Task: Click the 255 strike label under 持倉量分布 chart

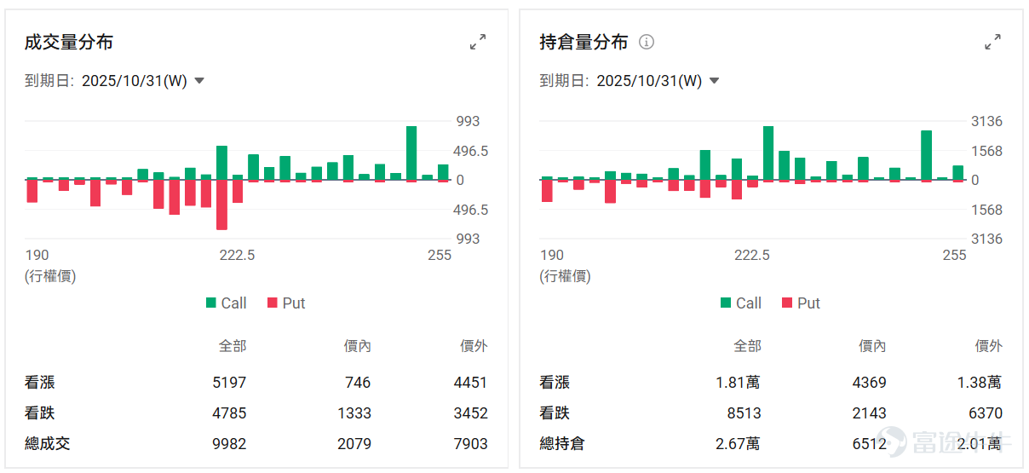Action: tap(954, 256)
